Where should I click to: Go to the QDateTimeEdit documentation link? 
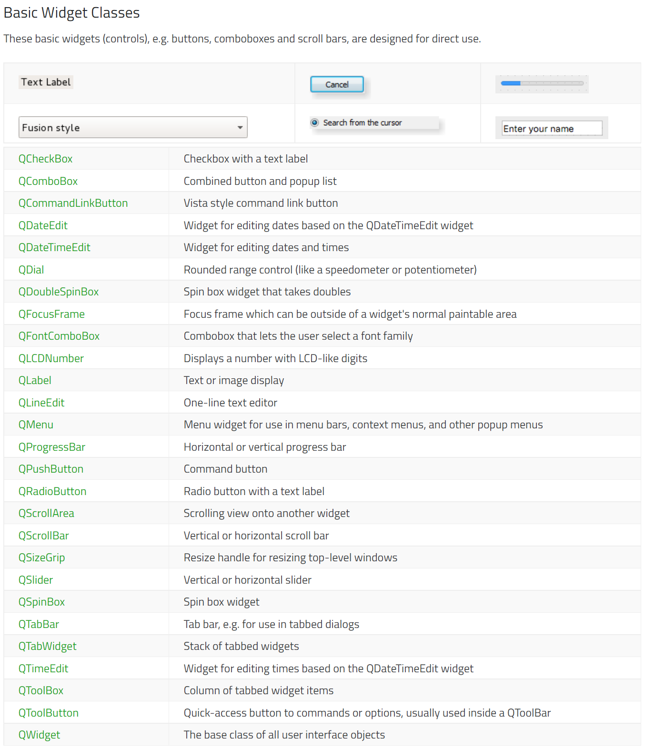[54, 247]
